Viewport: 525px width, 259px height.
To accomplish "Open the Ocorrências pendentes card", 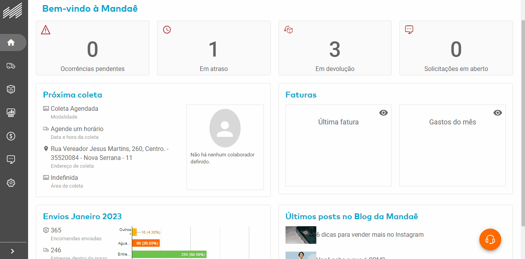I will coord(92,48).
